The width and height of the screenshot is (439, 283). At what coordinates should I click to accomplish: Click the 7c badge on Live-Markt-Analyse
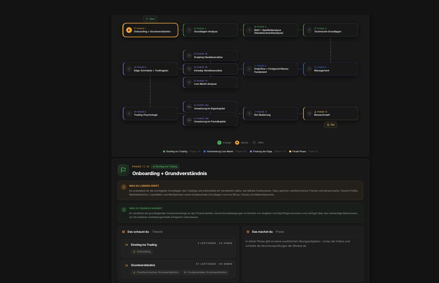coord(189,82)
